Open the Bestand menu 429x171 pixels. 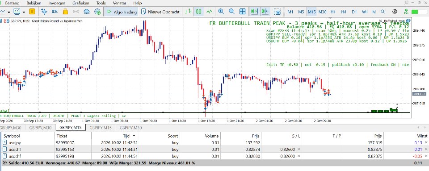click(x=13, y=3)
